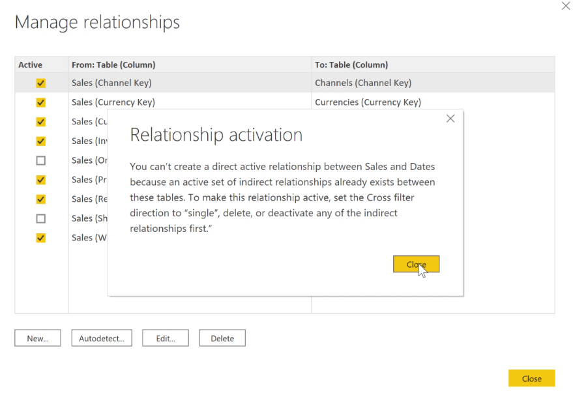
Task: Select the Sales (Re row text
Action: tap(89, 199)
